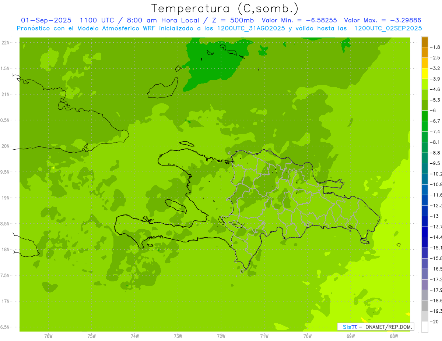
Task: Click the "72W" longitude axis label
Action: click(221, 336)
